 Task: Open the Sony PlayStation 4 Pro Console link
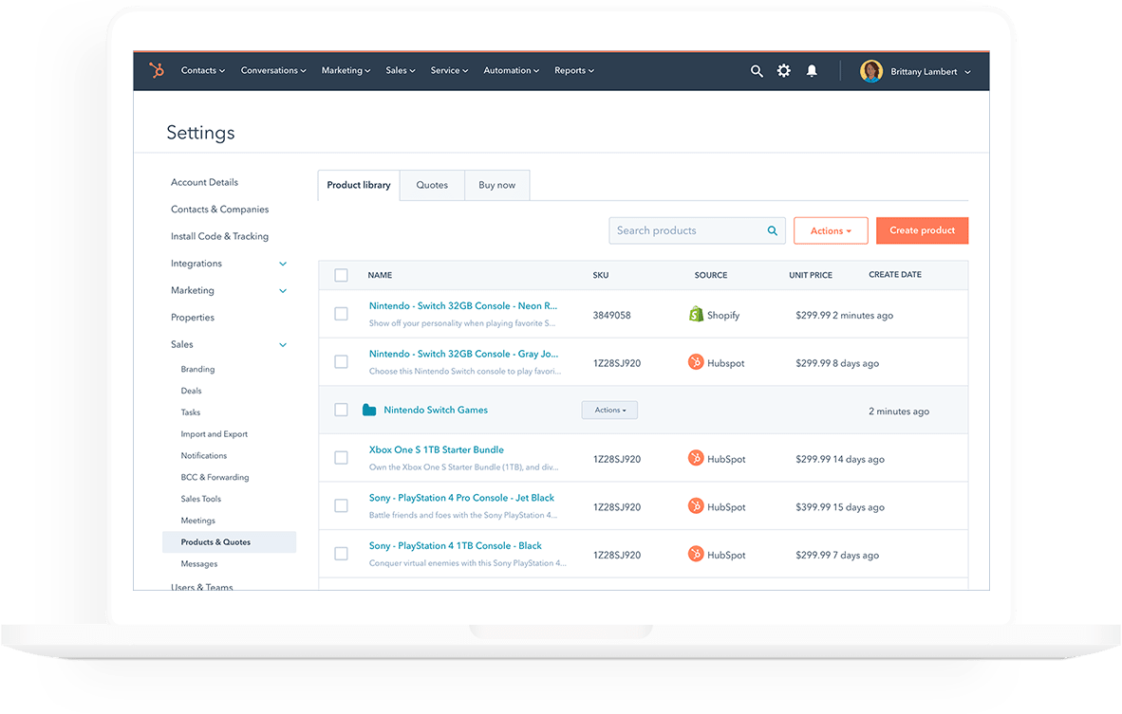point(461,498)
